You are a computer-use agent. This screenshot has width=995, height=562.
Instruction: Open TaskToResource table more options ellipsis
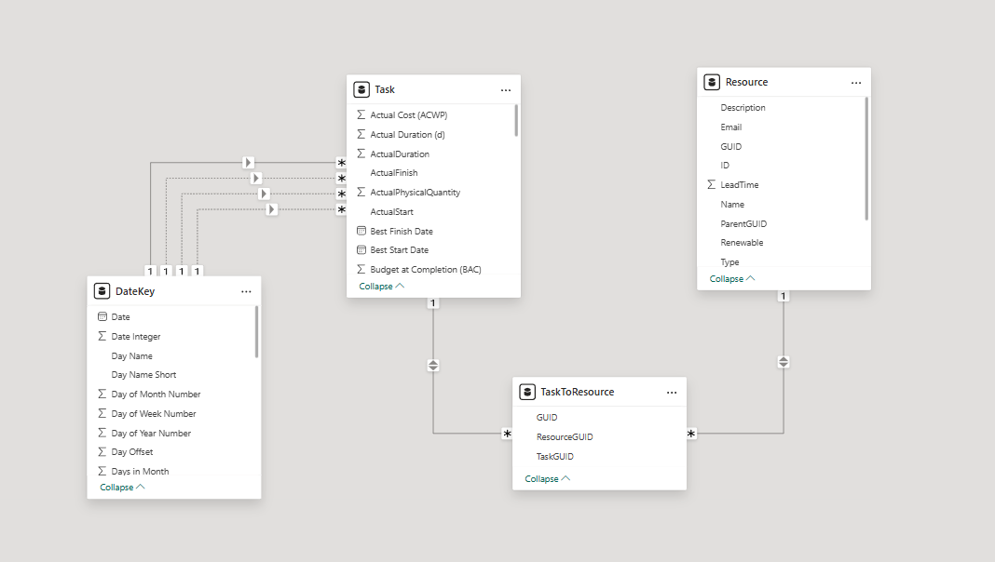point(672,393)
